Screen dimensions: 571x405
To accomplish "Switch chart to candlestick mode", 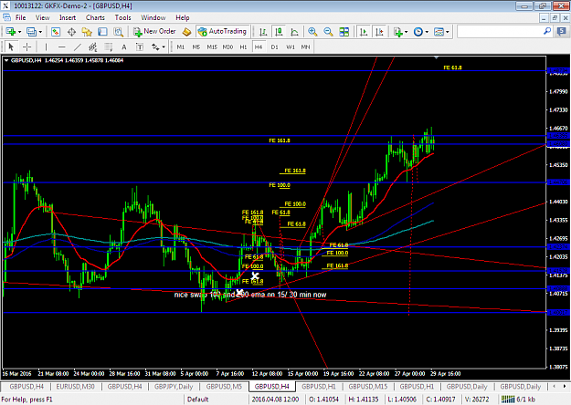I will (279, 32).
